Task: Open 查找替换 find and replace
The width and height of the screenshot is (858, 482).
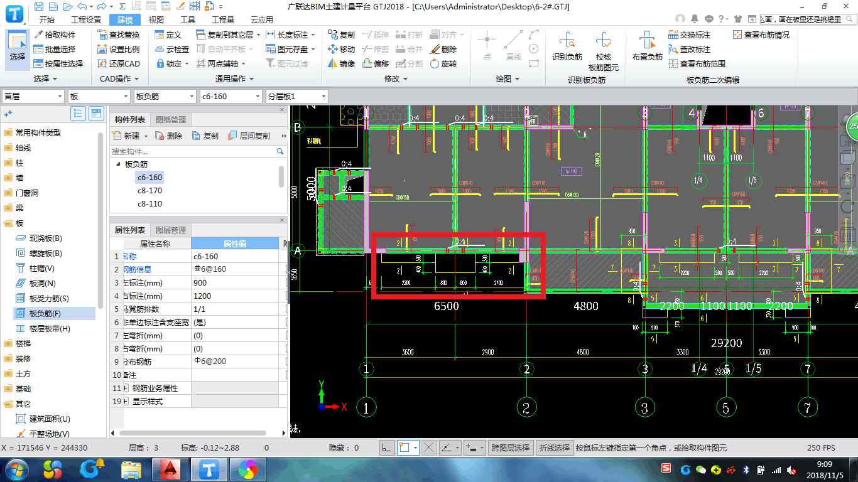Action: (119, 35)
